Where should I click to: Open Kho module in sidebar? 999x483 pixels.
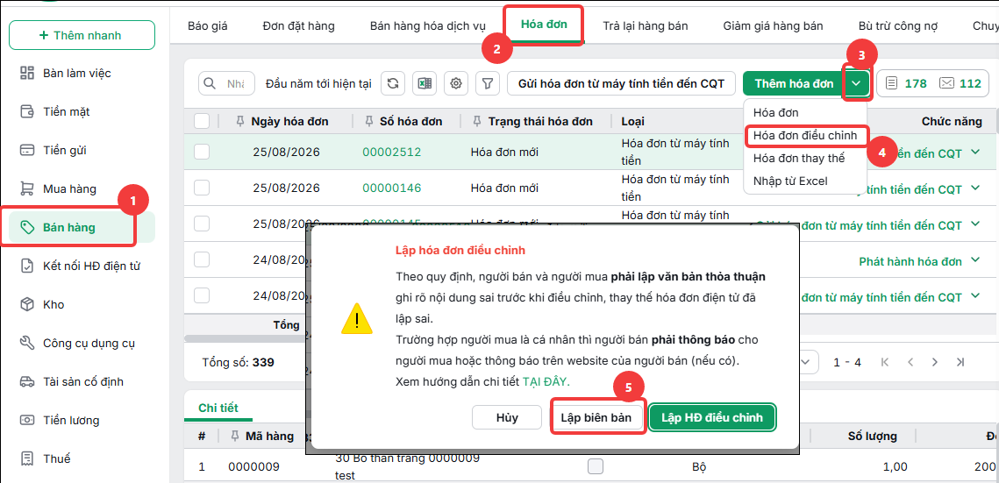coord(54,305)
